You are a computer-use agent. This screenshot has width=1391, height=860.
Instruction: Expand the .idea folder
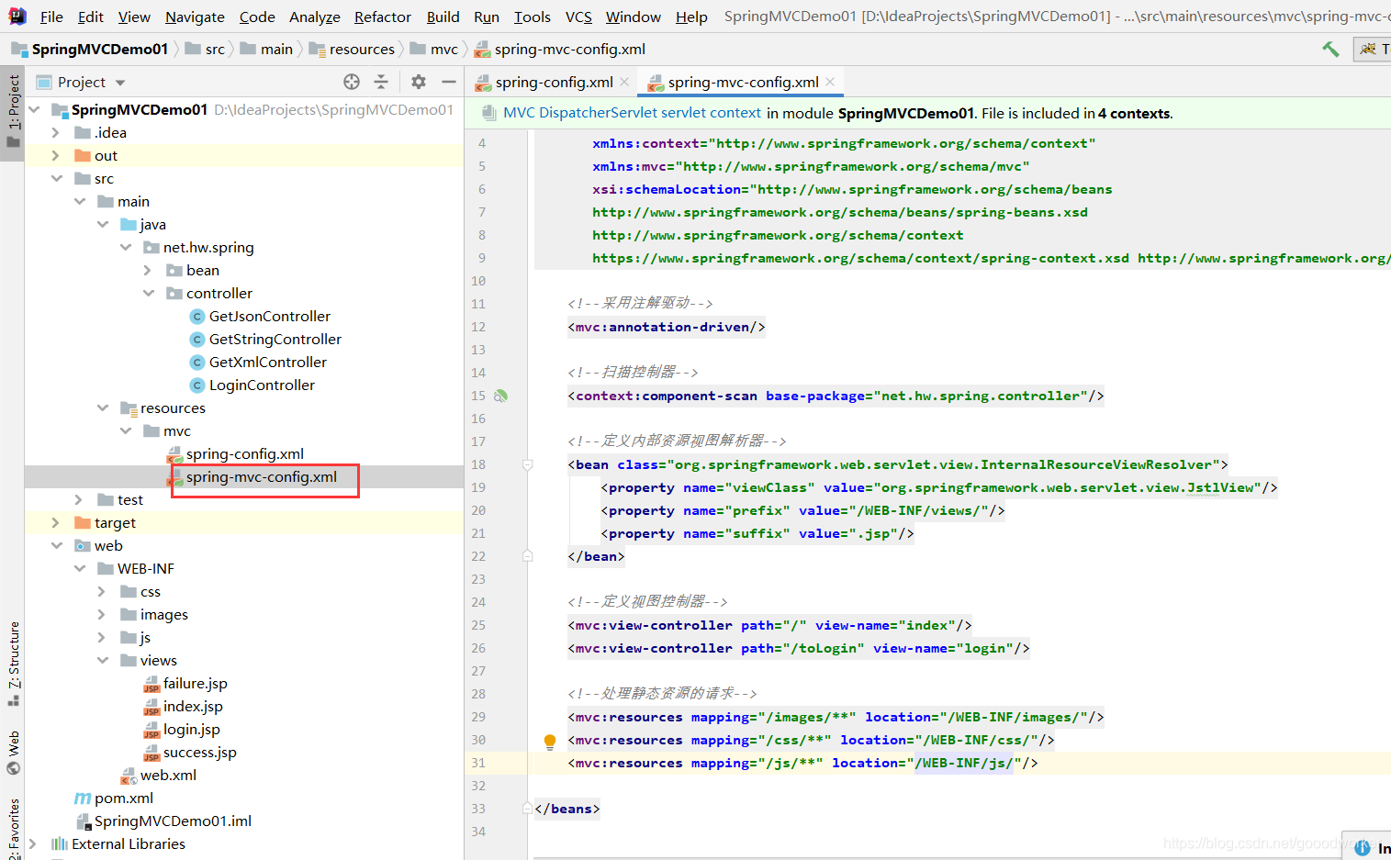click(56, 133)
